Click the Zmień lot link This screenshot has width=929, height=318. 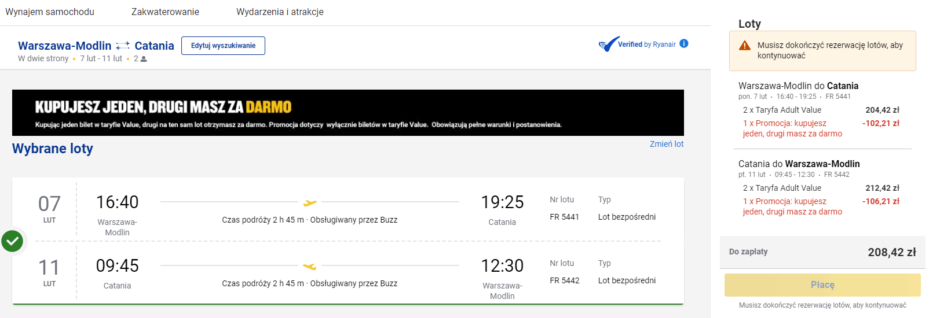coord(667,144)
